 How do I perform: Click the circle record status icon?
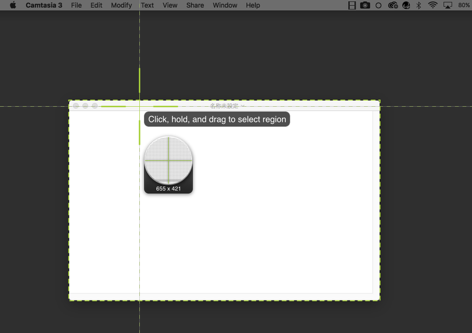[378, 5]
